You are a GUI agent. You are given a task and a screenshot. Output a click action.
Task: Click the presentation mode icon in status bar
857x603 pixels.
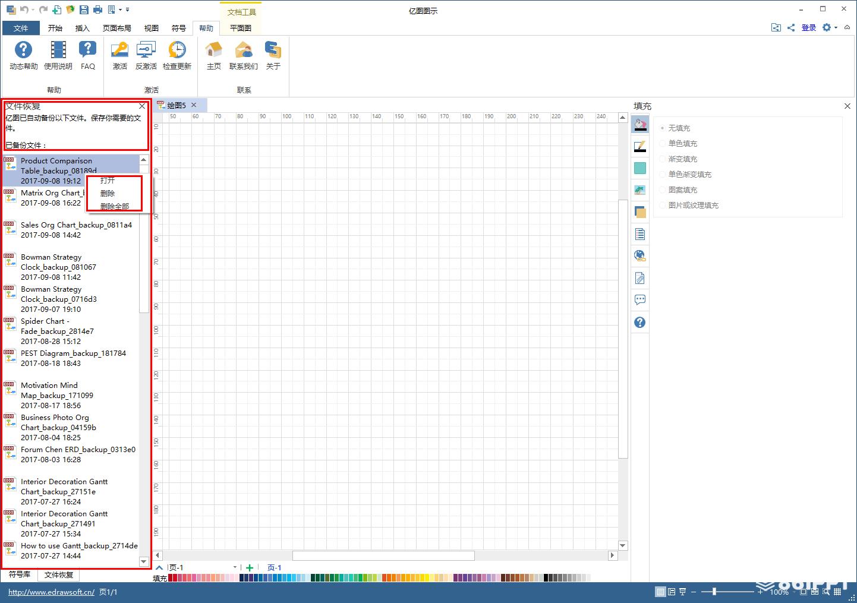(683, 592)
